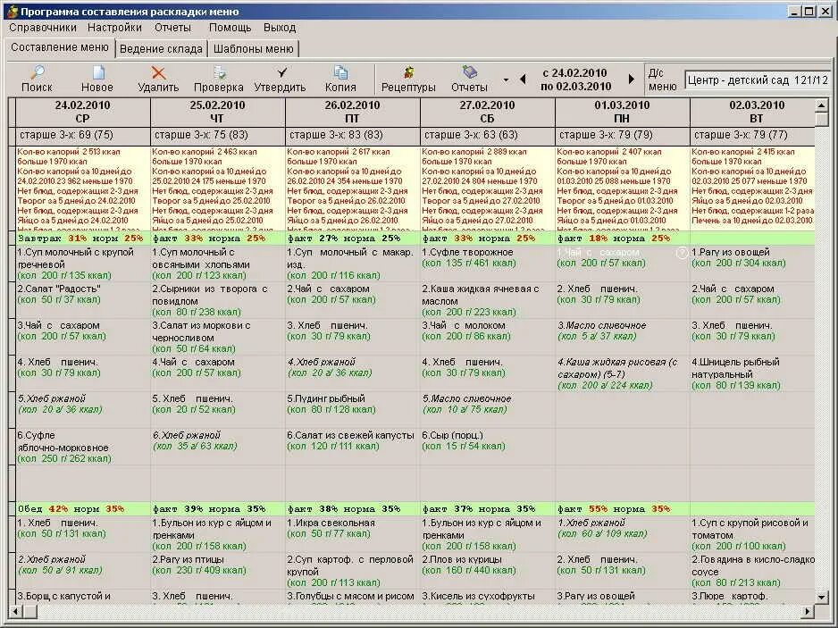
Task: Go to previous date range arrow
Action: [523, 80]
